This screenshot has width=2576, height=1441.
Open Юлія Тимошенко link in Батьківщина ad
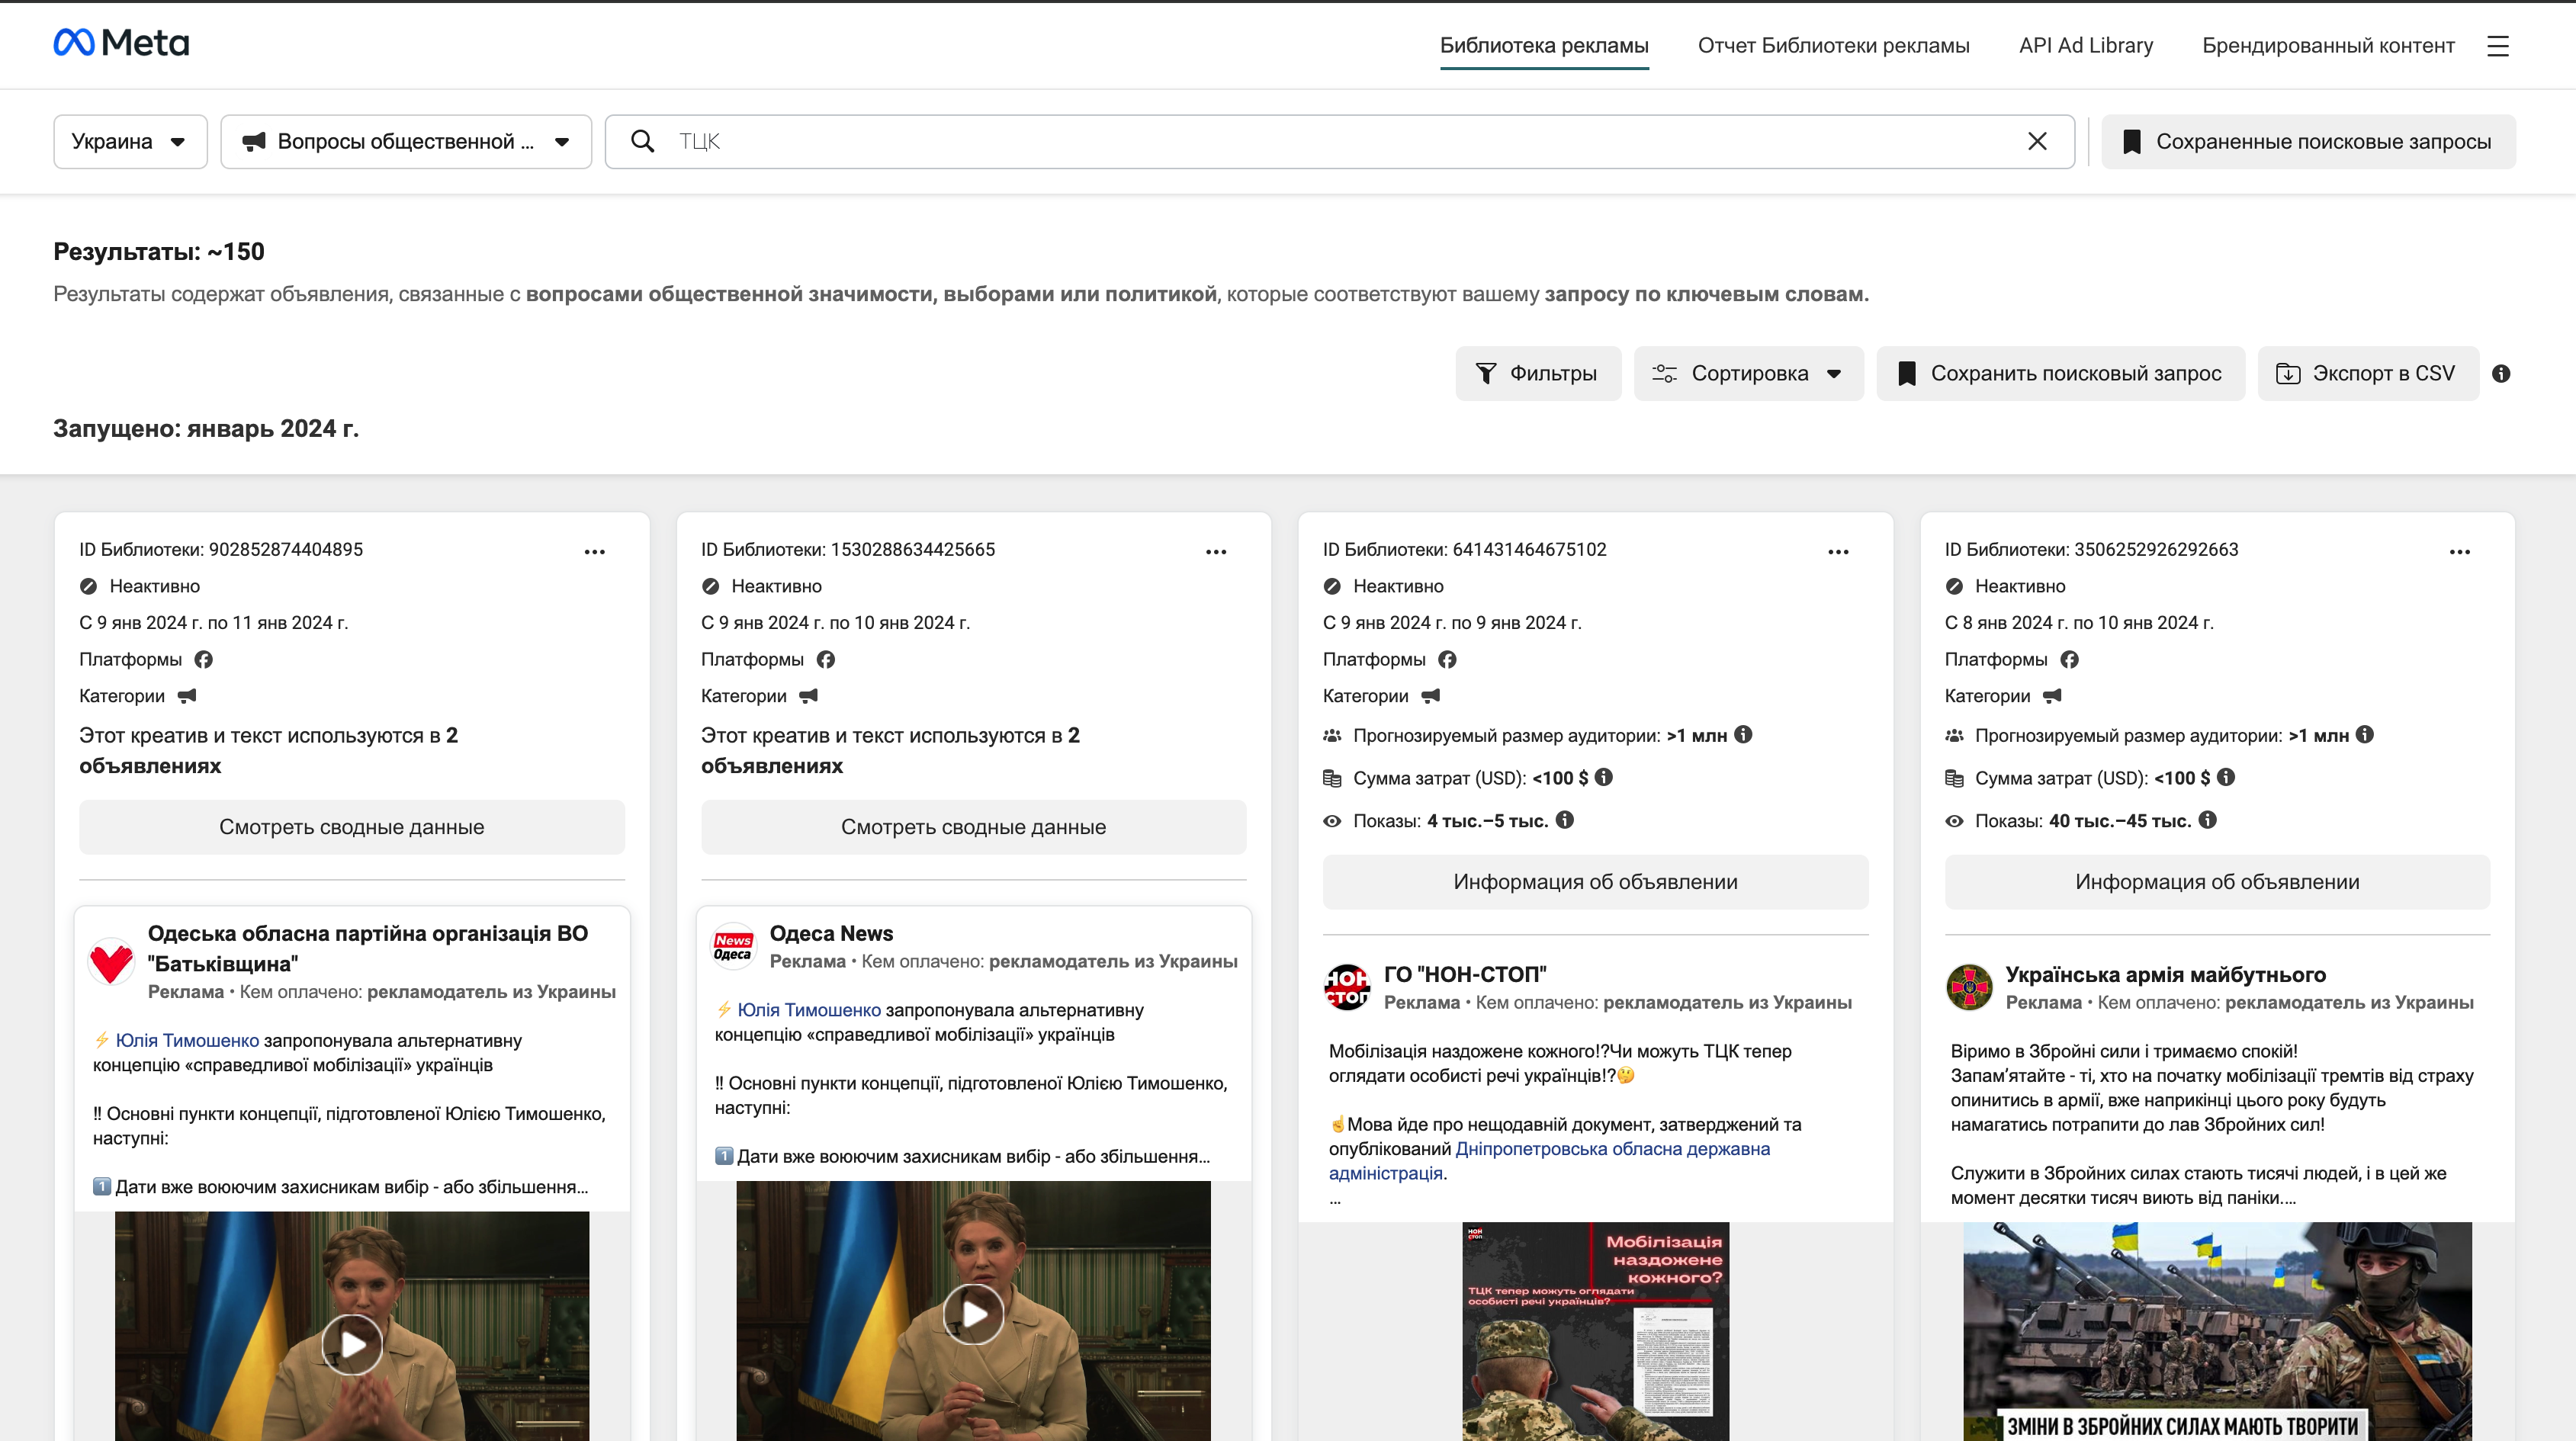187,1040
